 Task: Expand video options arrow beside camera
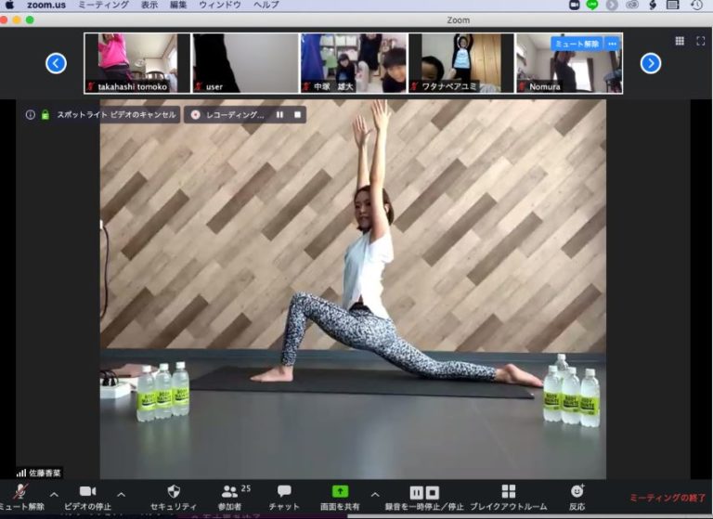(121, 494)
